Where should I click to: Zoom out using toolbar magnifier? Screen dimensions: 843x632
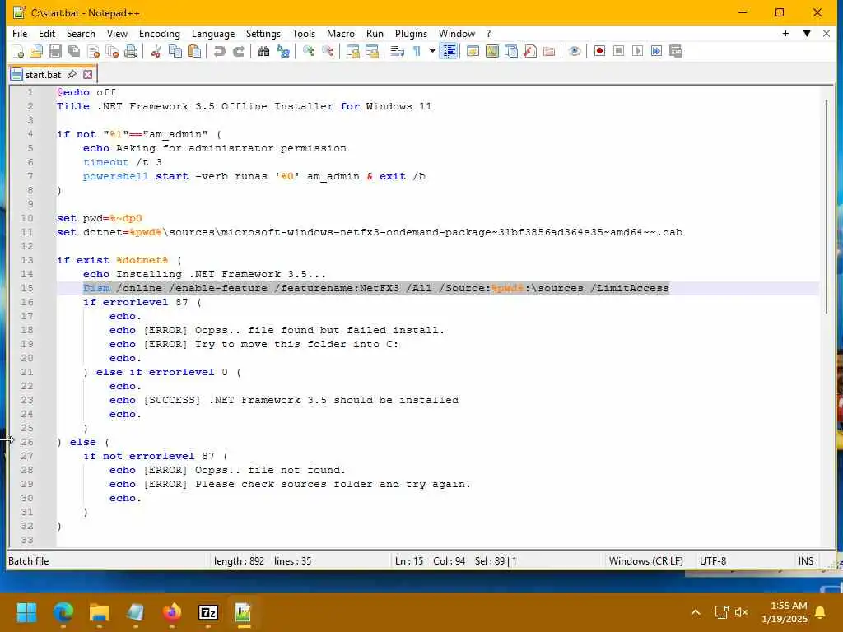[327, 52]
